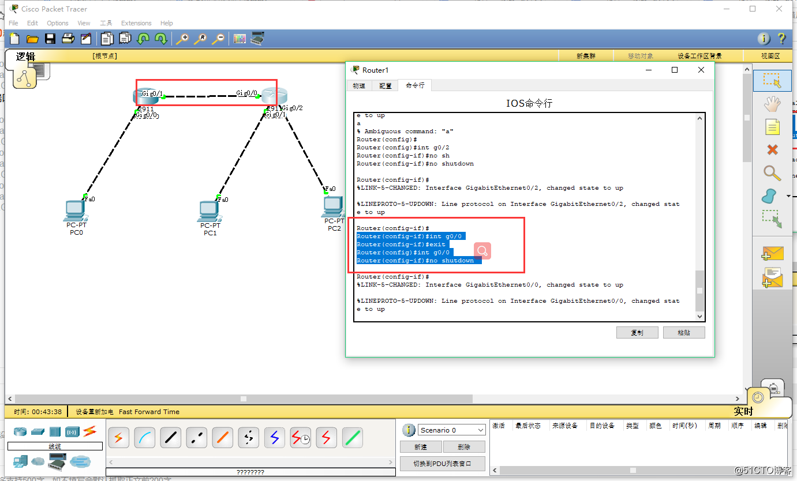This screenshot has height=481, width=797.
Task: Open the Edit menu
Action: pos(32,23)
